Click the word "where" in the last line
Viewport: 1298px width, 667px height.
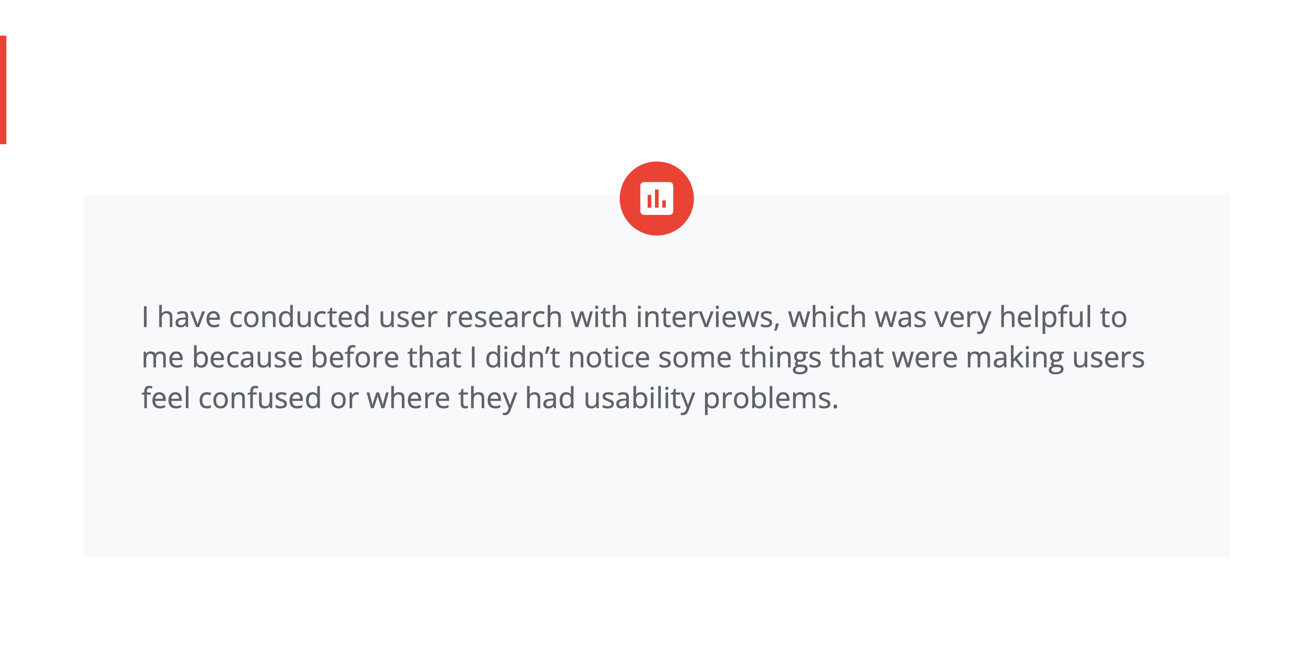pyautogui.click(x=408, y=399)
